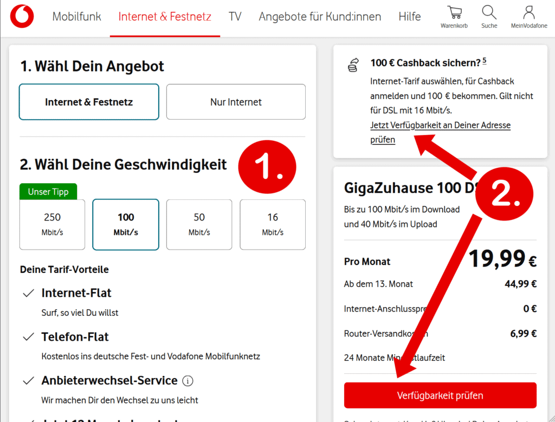Click the Vodafone logo icon
This screenshot has height=422, width=555.
22,16
